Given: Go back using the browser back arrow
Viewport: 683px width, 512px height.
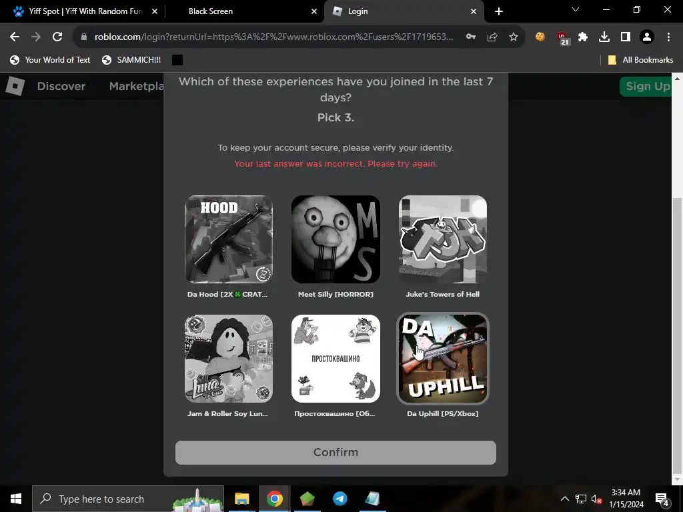Looking at the screenshot, I should coord(15,37).
